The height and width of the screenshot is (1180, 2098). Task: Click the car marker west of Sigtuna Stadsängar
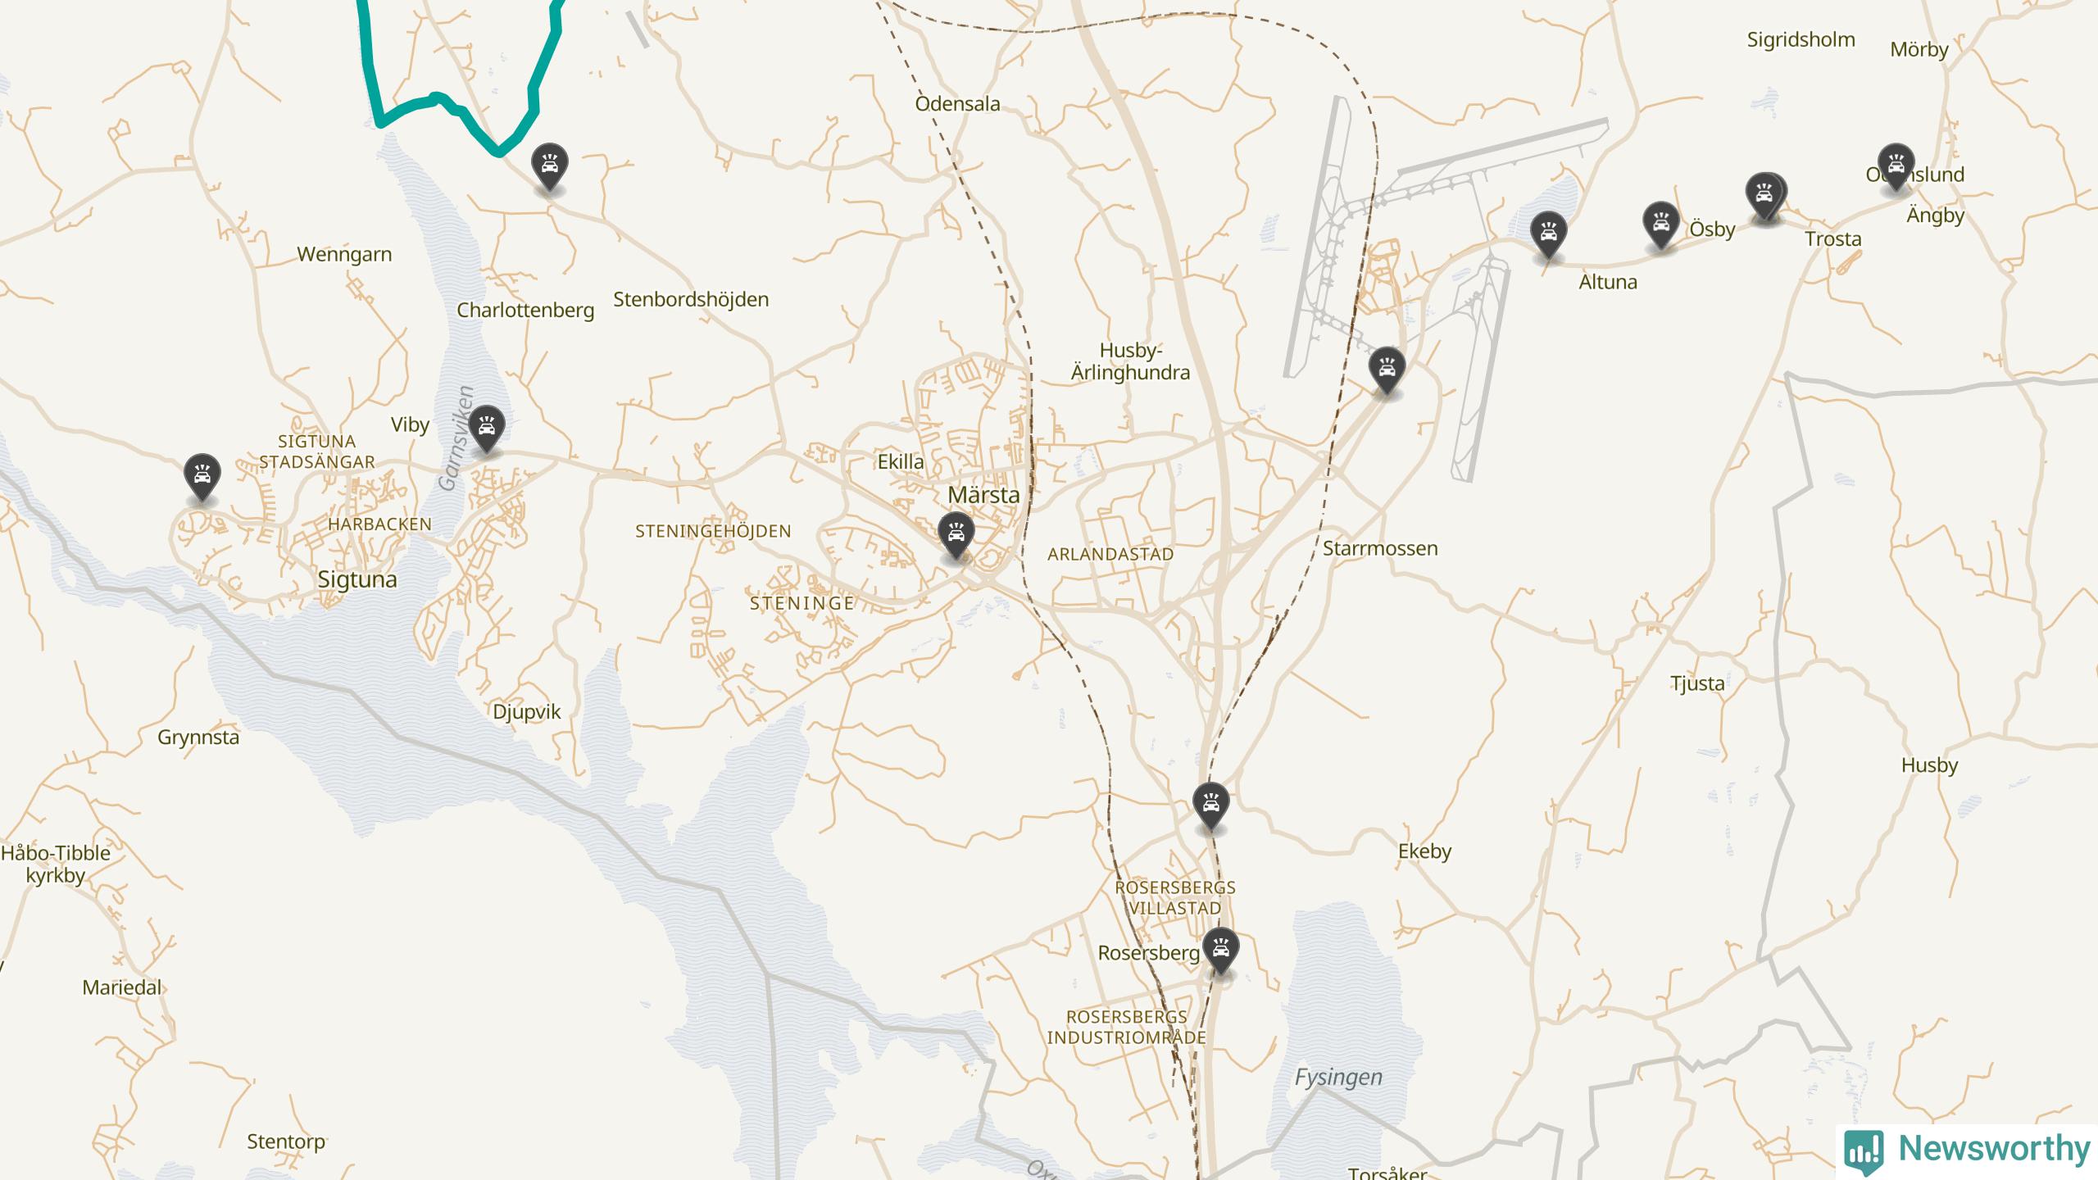point(202,476)
